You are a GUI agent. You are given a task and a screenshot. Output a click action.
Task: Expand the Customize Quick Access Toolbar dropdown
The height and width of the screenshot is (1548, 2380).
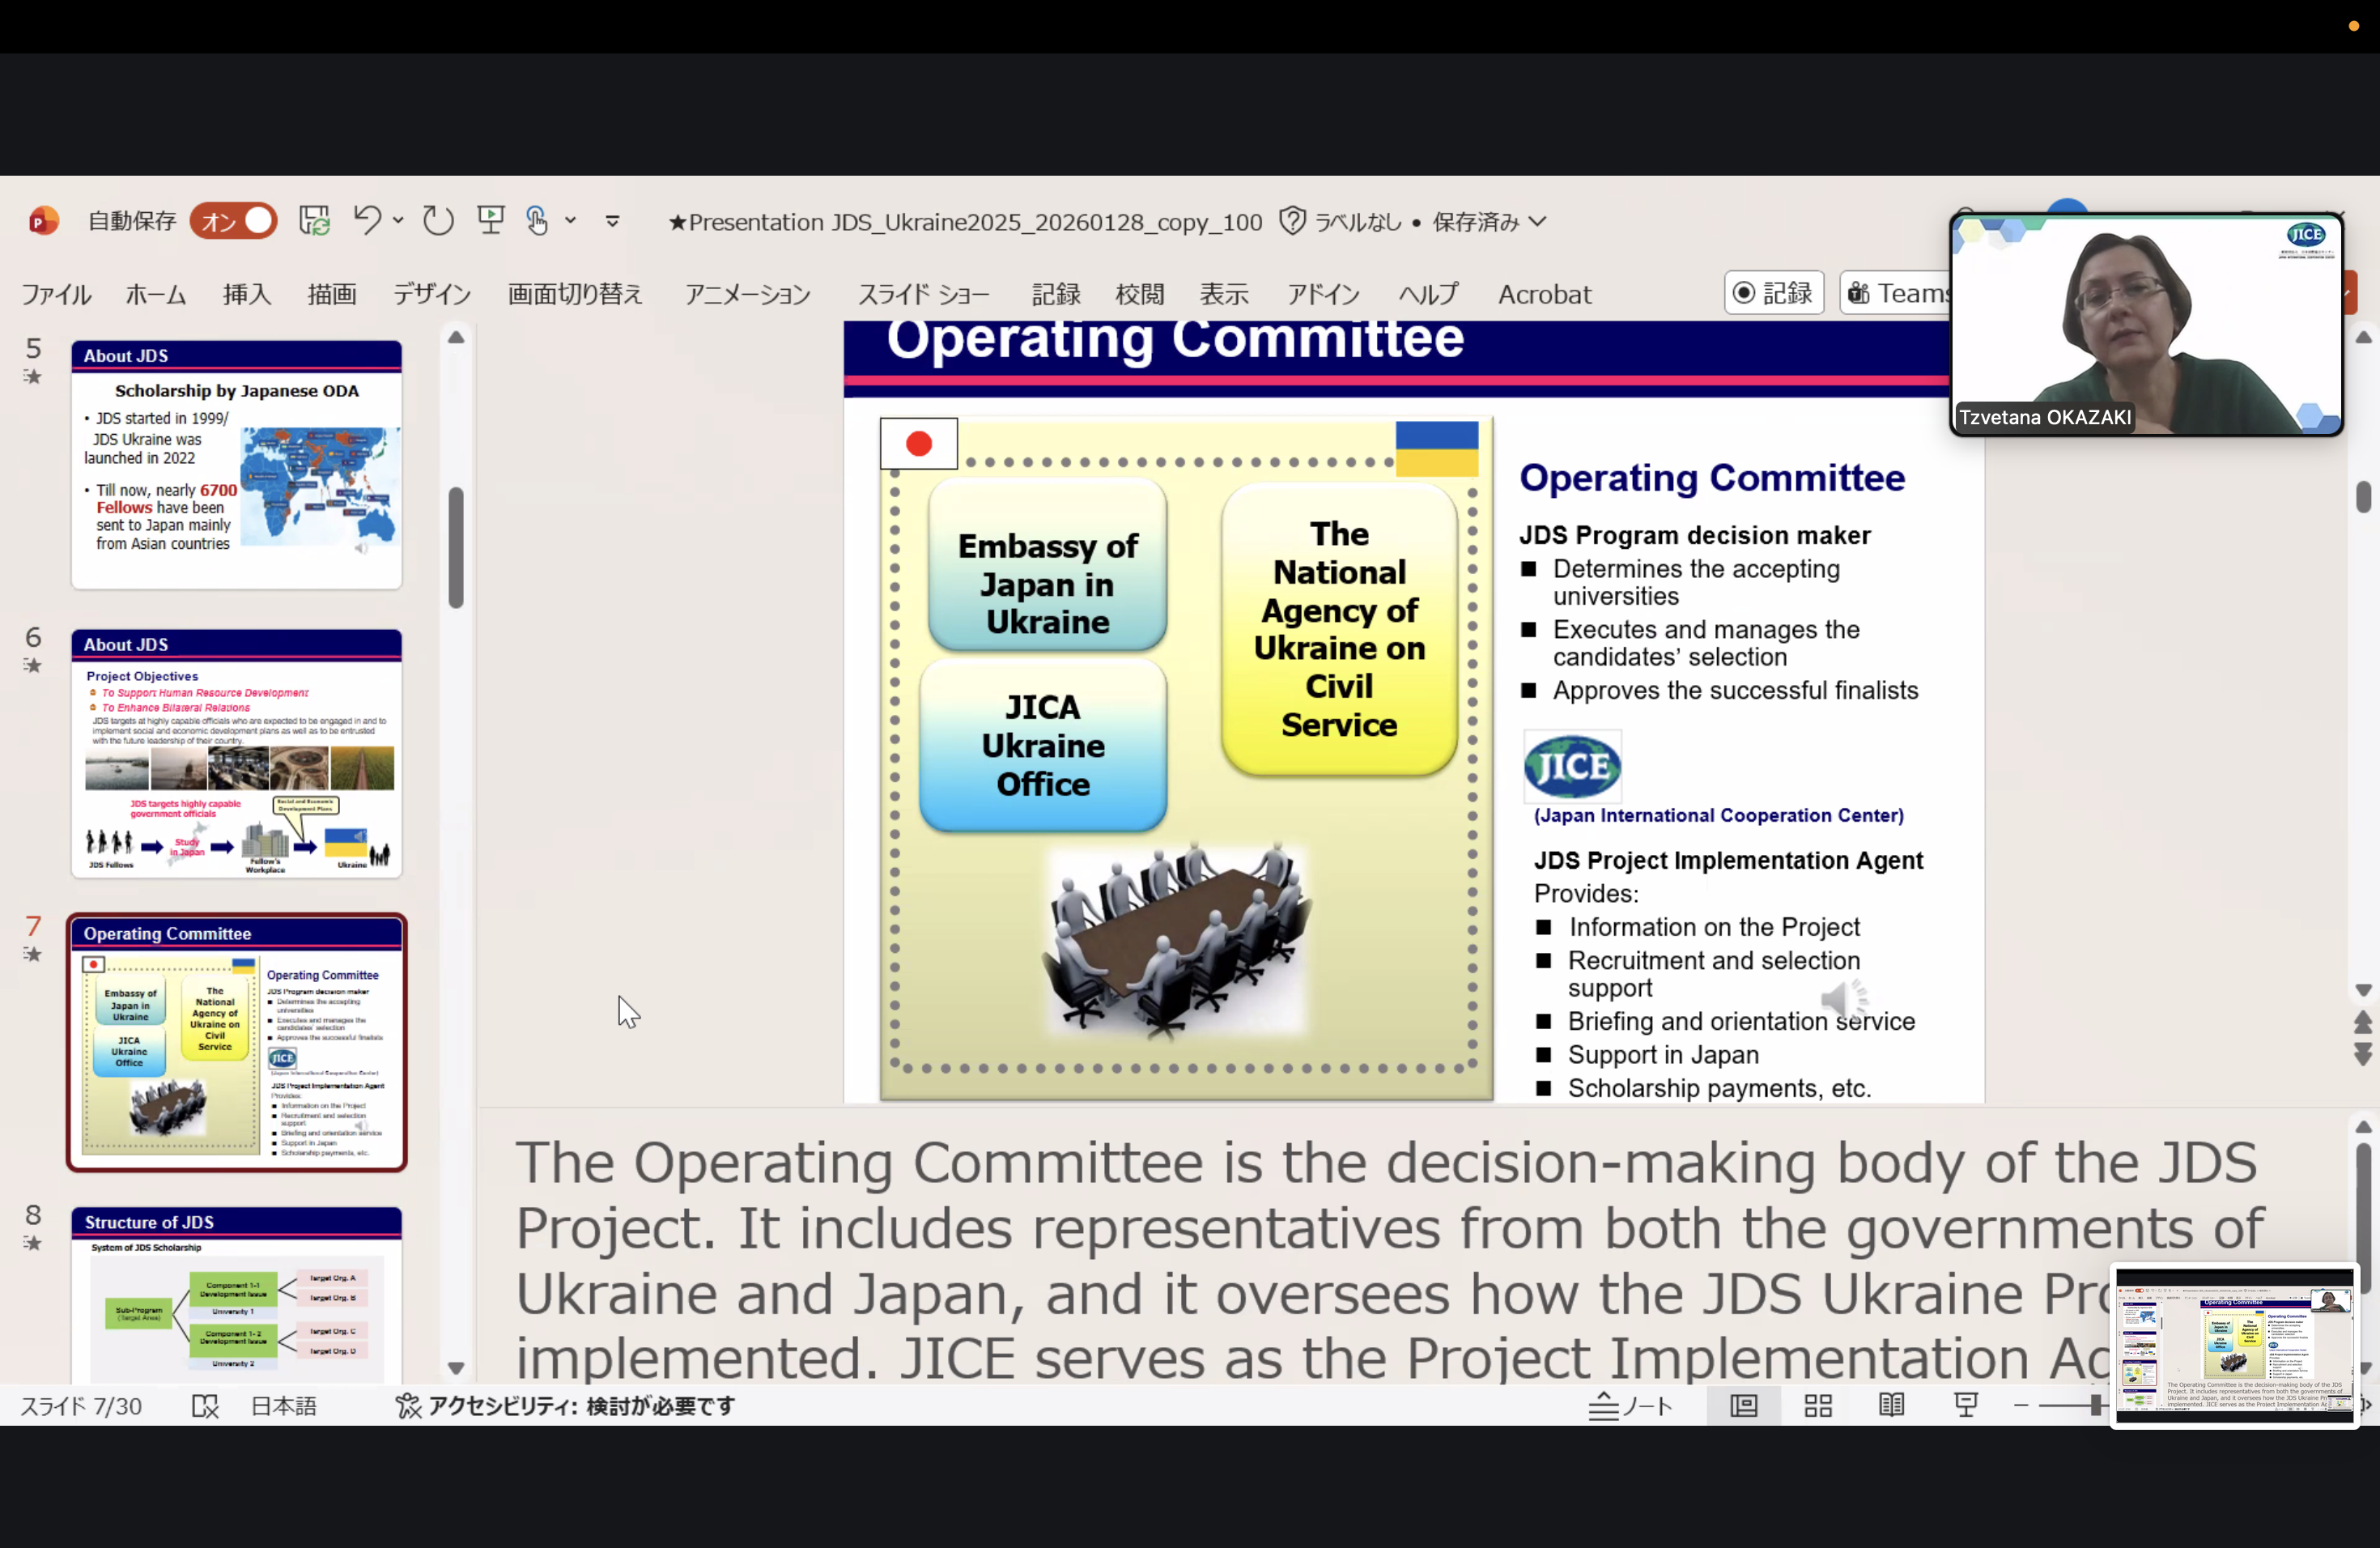[613, 221]
